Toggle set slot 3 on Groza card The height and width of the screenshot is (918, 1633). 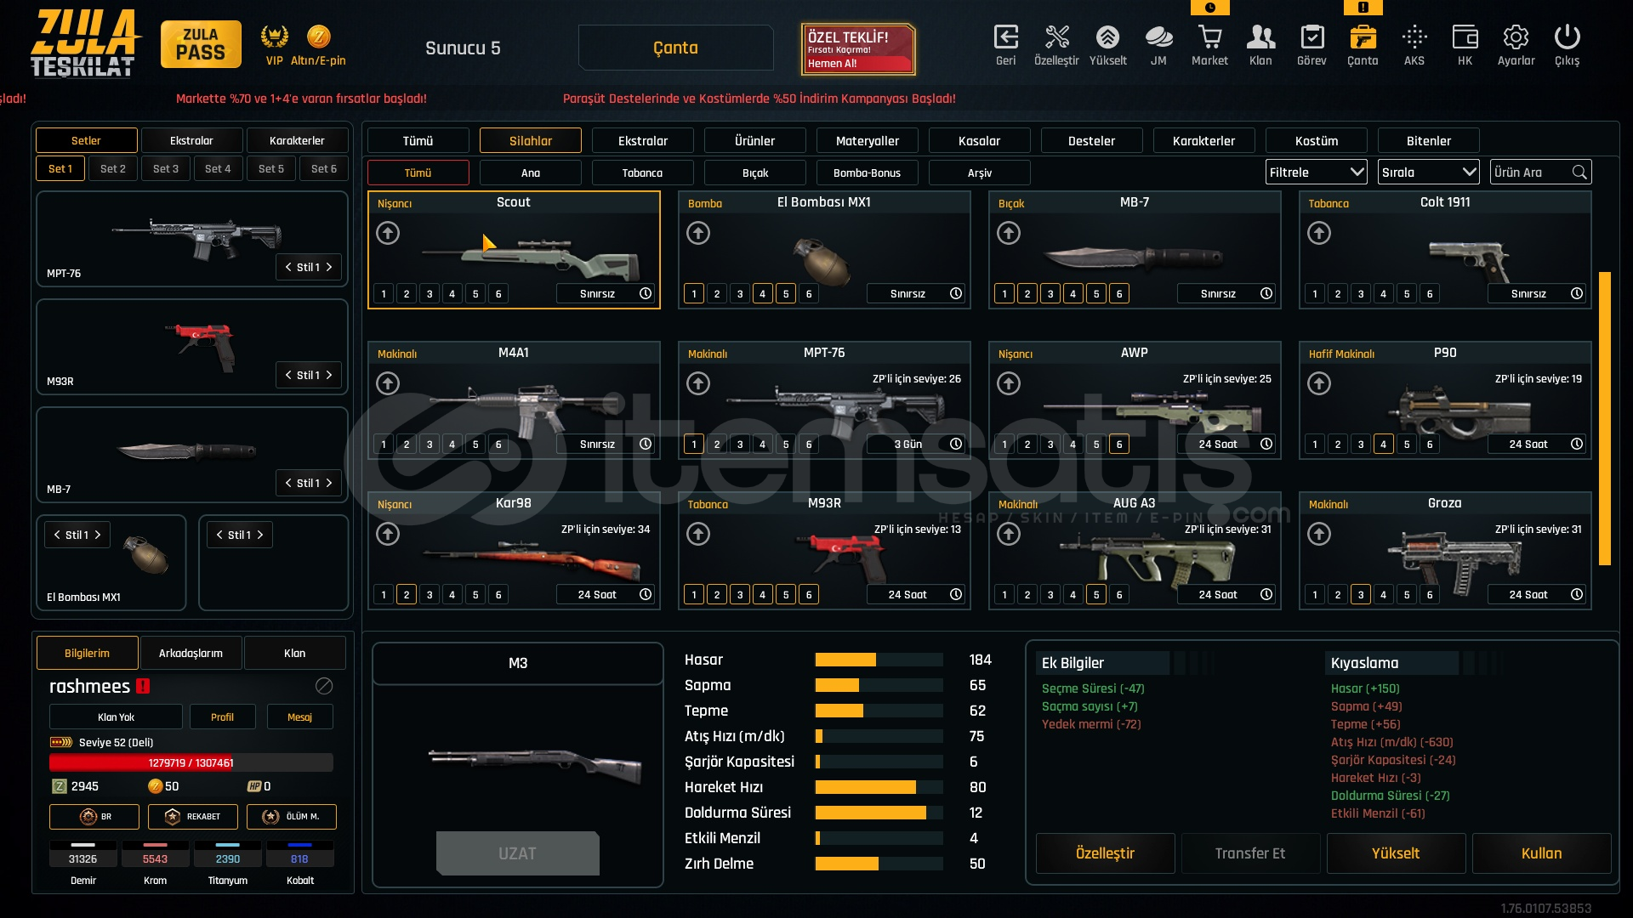pos(1361,595)
